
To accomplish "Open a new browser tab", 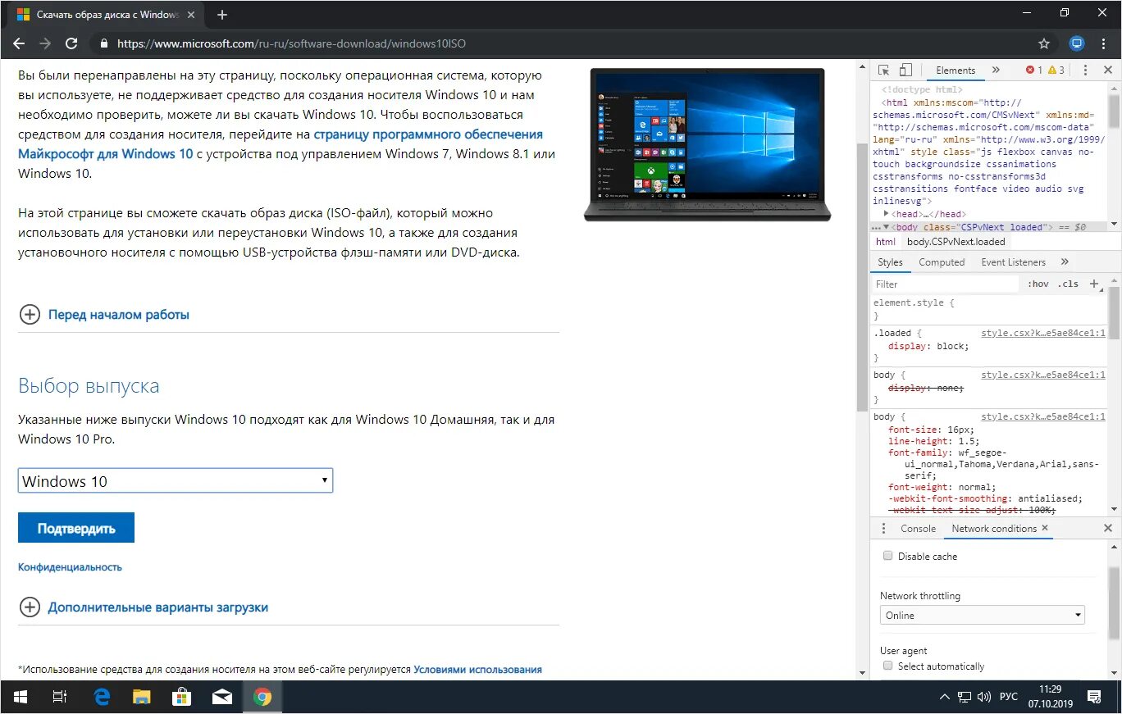I will coord(221,15).
